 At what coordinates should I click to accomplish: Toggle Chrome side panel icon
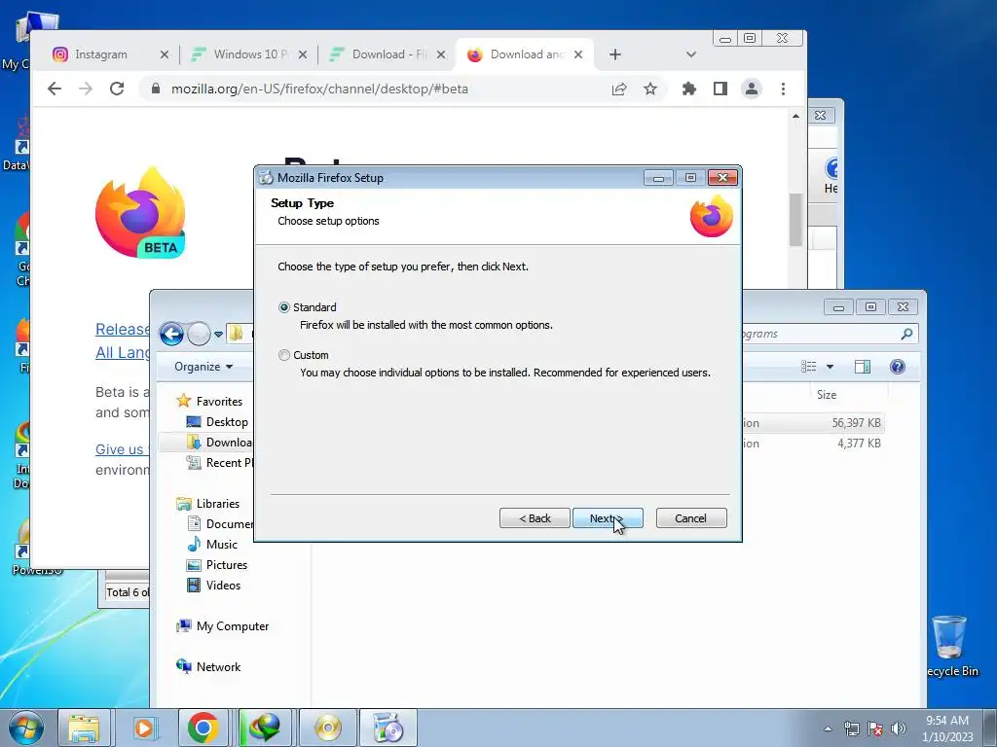pos(720,89)
